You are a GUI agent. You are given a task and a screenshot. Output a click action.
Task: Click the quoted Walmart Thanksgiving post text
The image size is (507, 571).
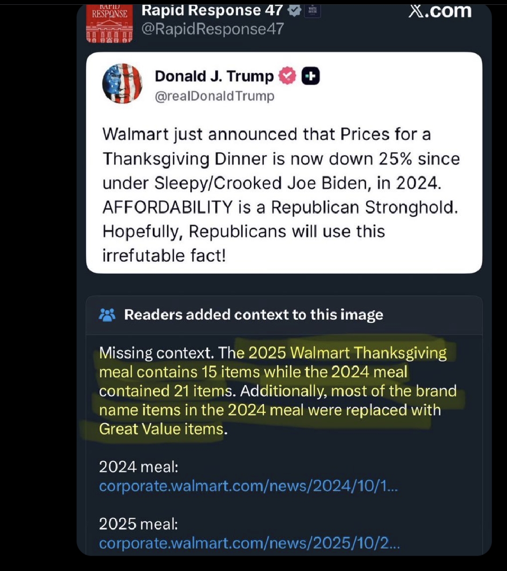tap(281, 195)
